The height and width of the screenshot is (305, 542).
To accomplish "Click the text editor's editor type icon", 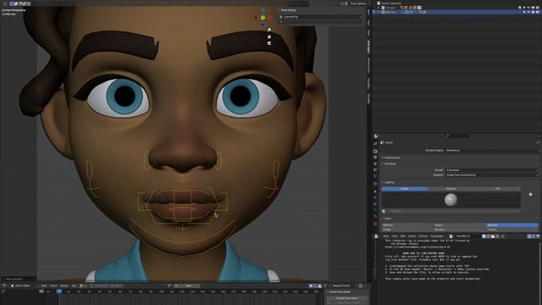I will 376,236.
